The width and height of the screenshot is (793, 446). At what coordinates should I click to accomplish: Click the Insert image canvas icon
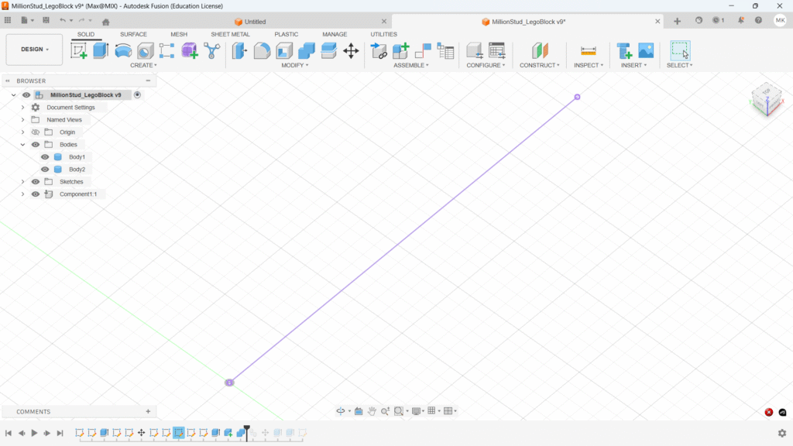(646, 51)
